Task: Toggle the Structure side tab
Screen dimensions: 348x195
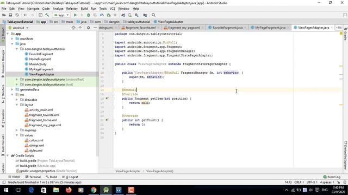Action: [3, 94]
